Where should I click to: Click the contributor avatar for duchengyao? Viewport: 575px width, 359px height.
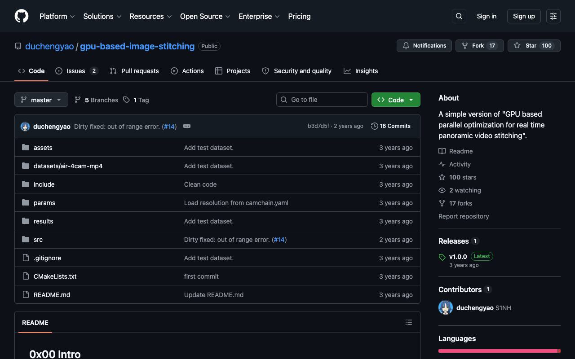(x=446, y=308)
